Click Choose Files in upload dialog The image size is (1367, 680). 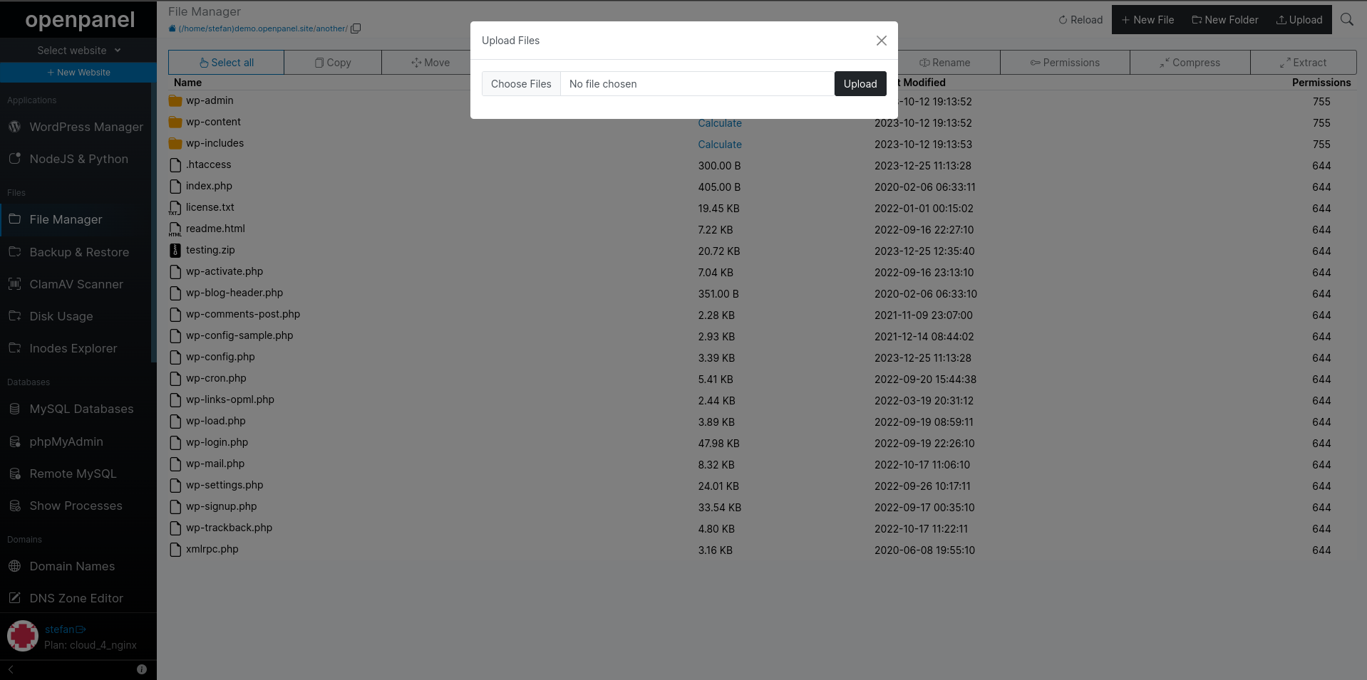pyautogui.click(x=521, y=84)
